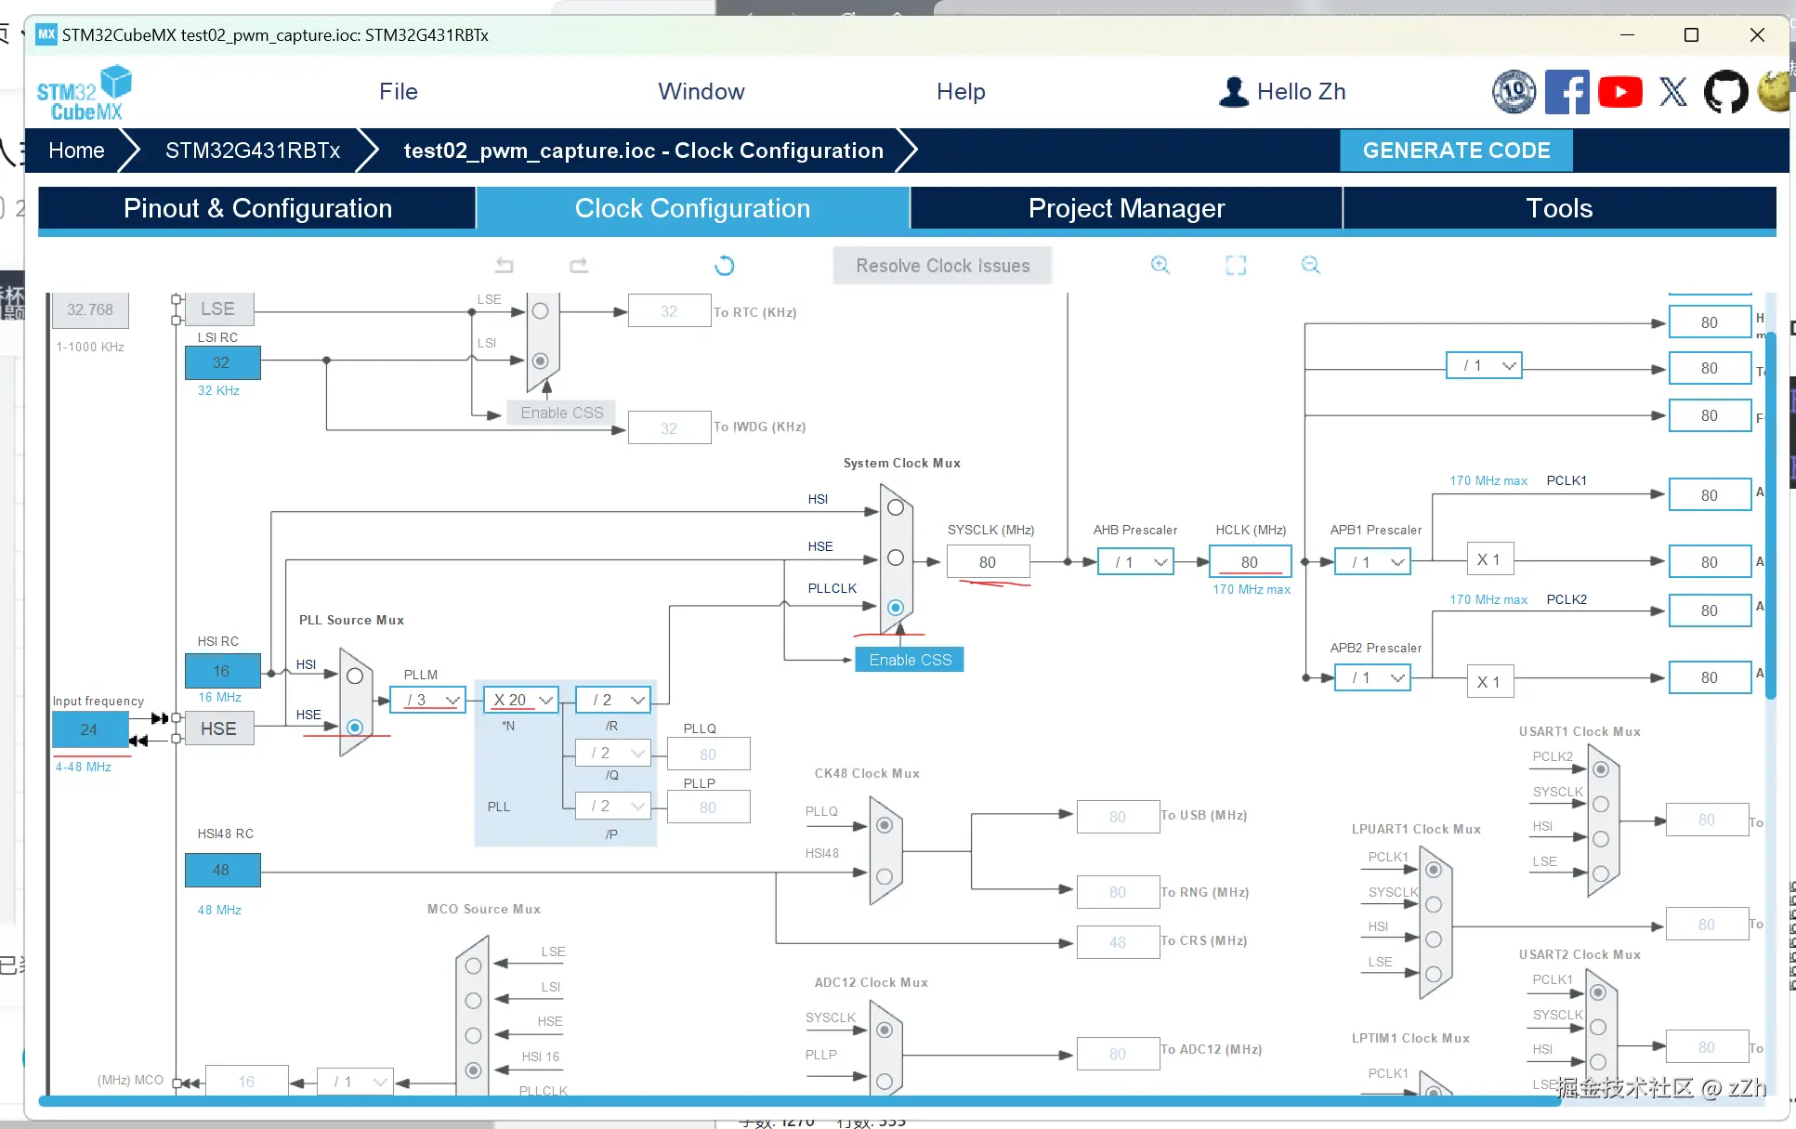Click the Enable CSS button under System Clock Mux
The height and width of the screenshot is (1129, 1796).
[x=910, y=660]
